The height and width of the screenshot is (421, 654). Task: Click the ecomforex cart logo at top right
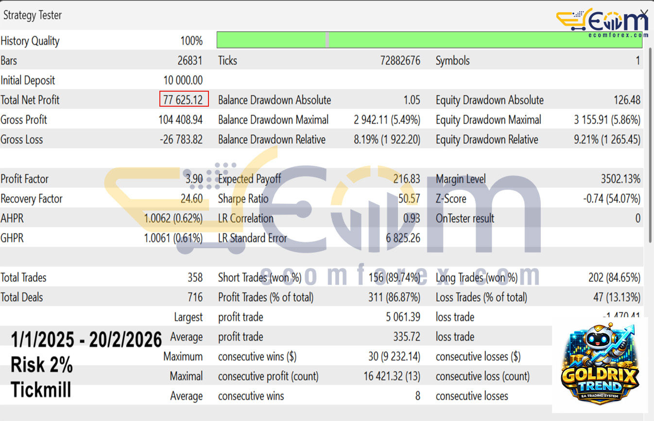click(602, 20)
